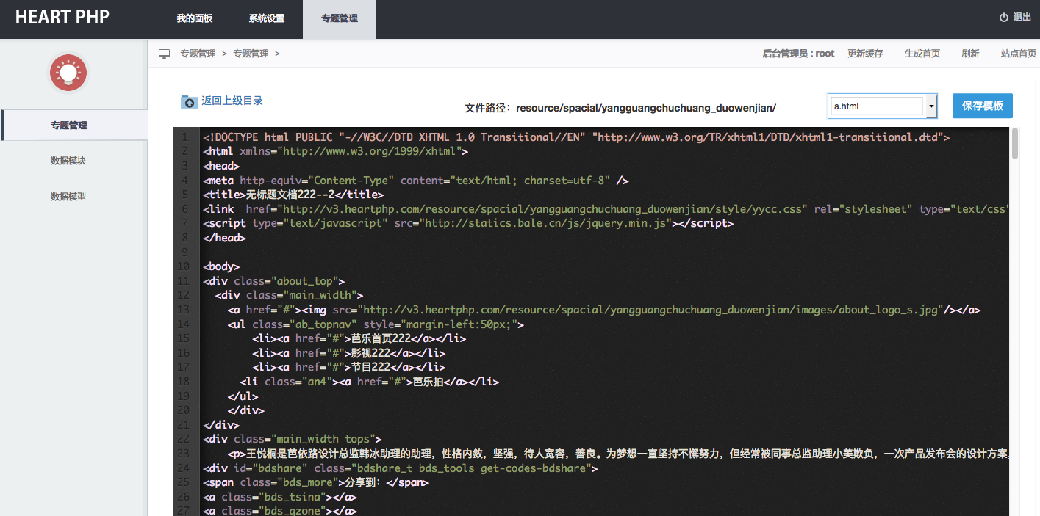Click the 芭乐拍 an4 list item code
Viewport: 1040px width, 516px height.
pyautogui.click(x=370, y=381)
